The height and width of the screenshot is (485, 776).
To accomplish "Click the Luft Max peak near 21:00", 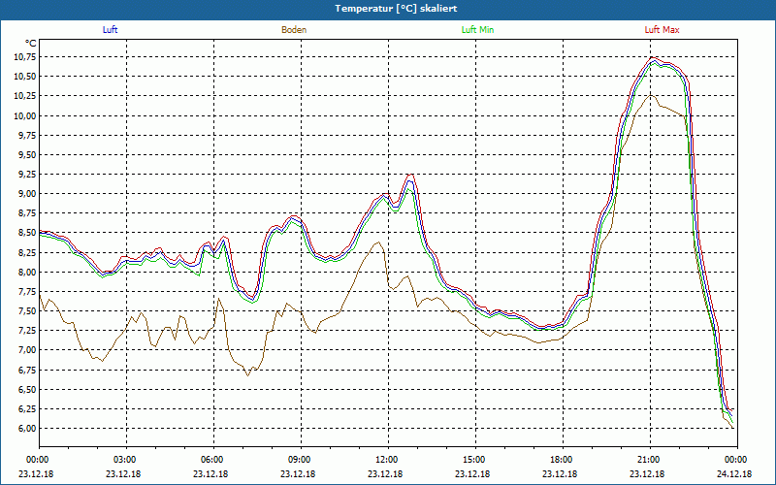I will pos(653,57).
